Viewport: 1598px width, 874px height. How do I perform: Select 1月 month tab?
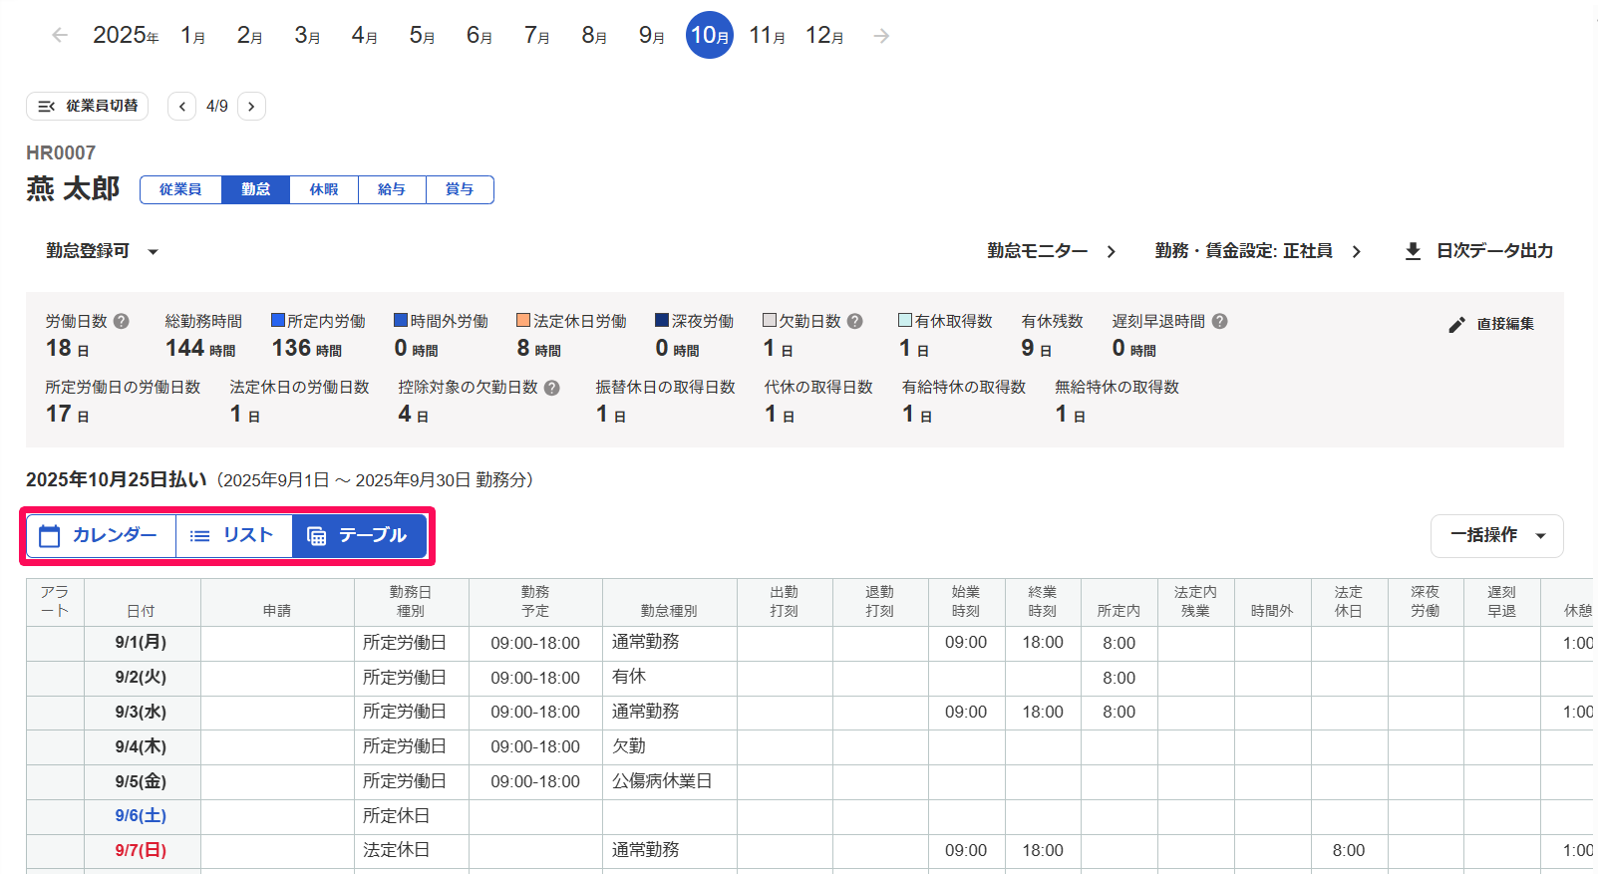[193, 36]
